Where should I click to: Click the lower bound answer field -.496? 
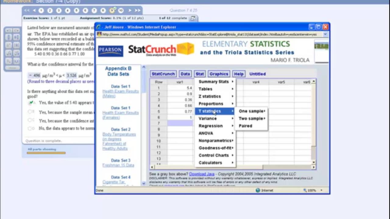coord(34,75)
